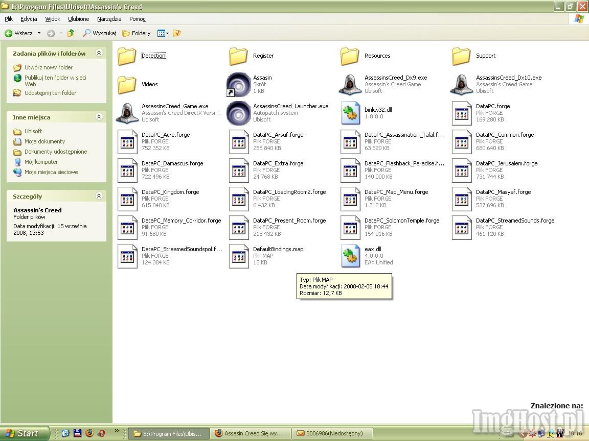Select the DataPC_Acre.forge file icon
This screenshot has width=589, height=441.
(127, 142)
